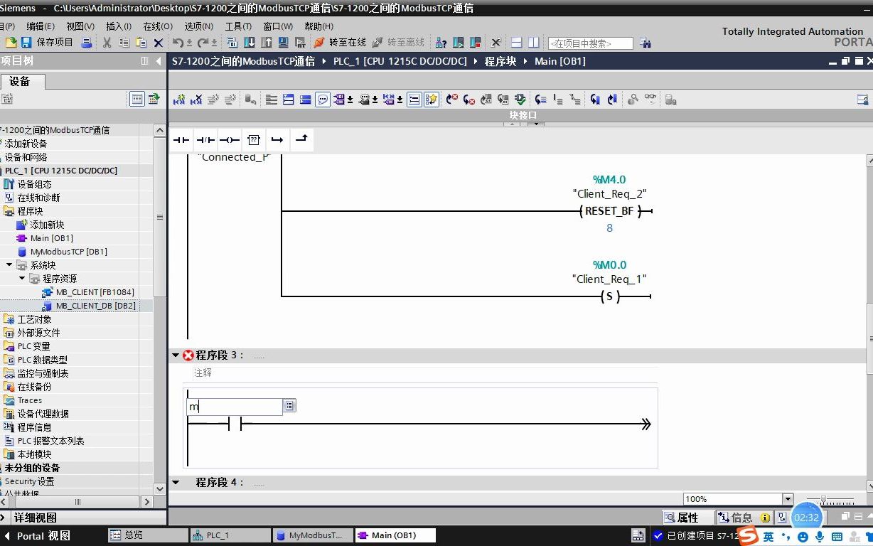Viewport: 873px width, 546px height.
Task: Click the Save project icon
Action: coord(24,42)
